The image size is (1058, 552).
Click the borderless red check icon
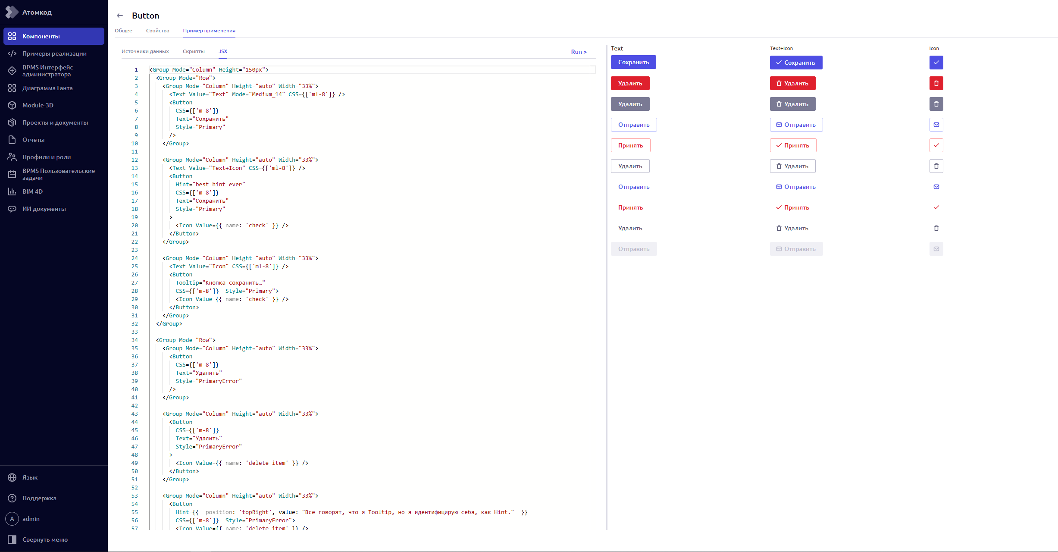(x=936, y=207)
